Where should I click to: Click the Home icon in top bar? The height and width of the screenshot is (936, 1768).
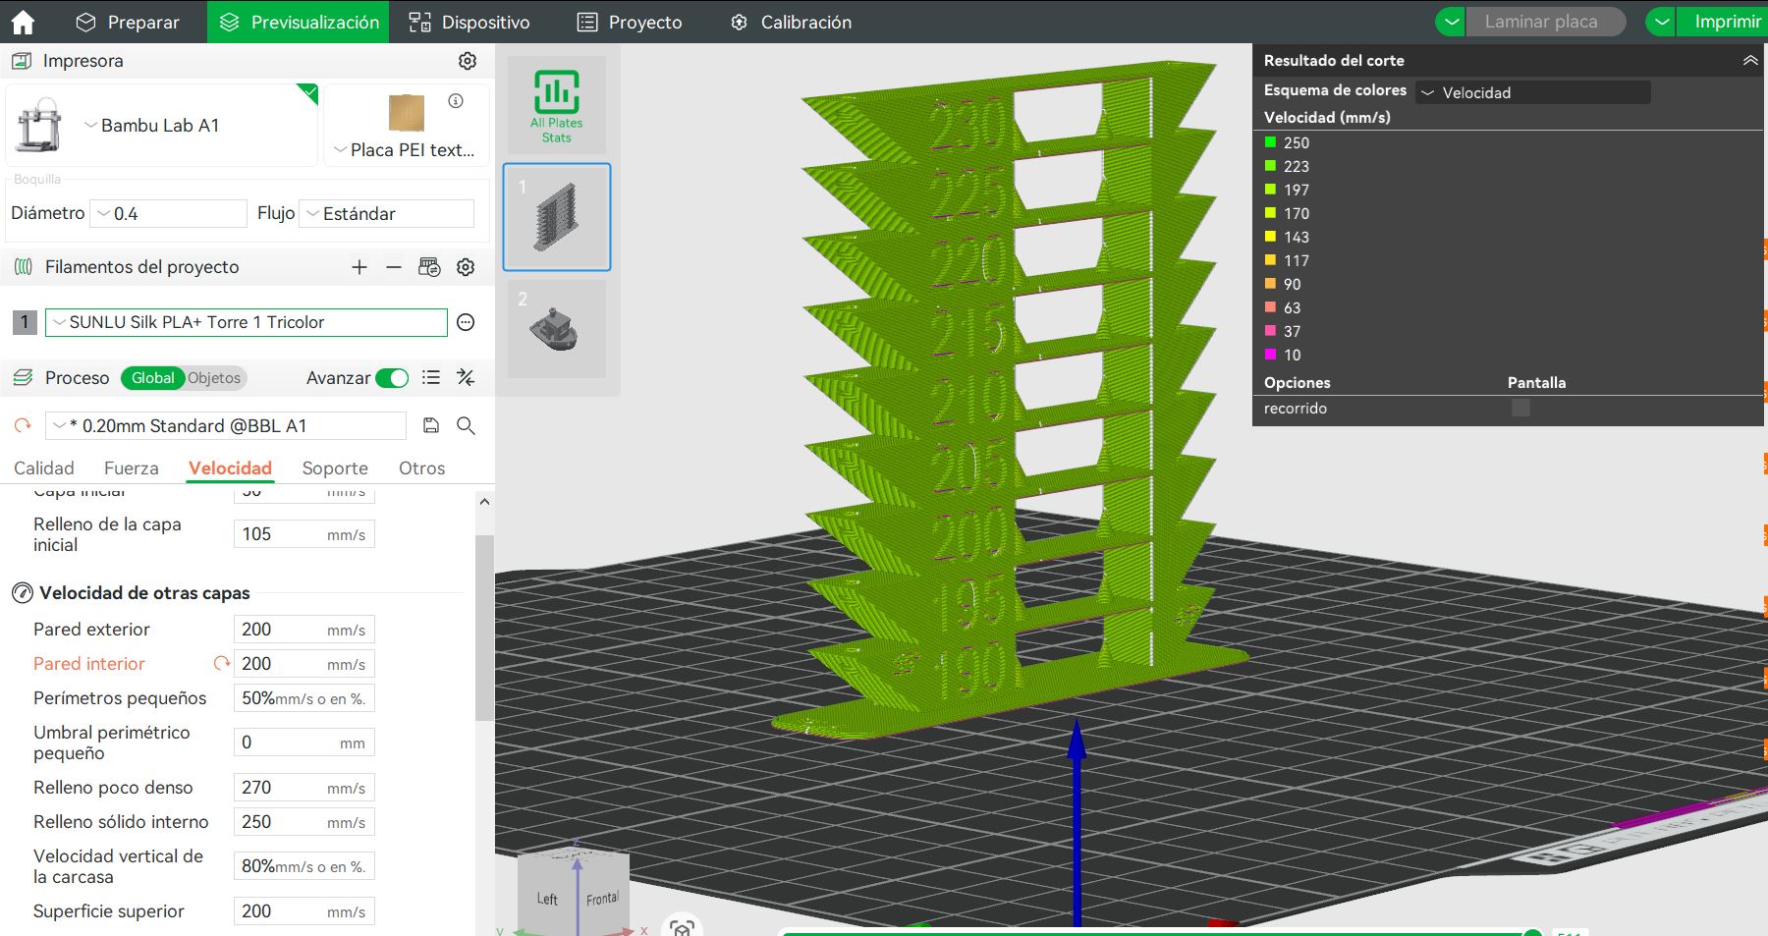pos(23,22)
